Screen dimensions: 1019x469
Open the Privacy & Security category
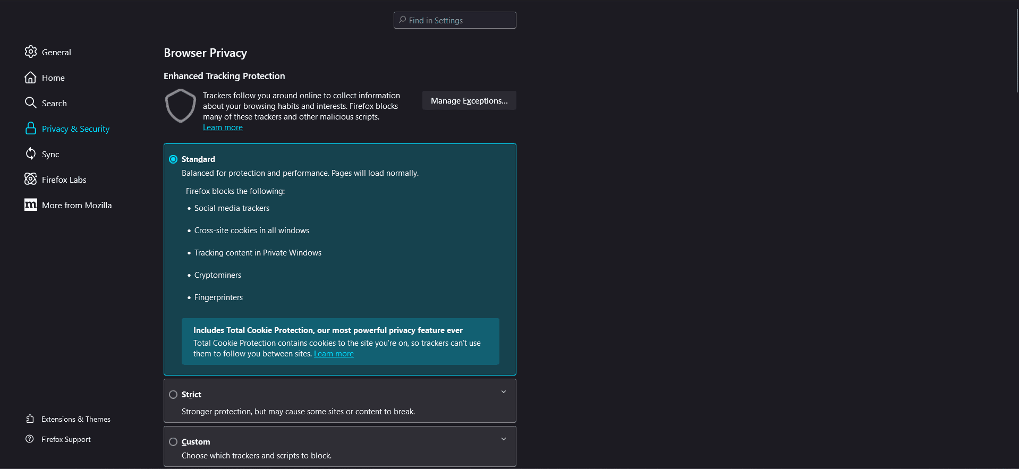(75, 129)
